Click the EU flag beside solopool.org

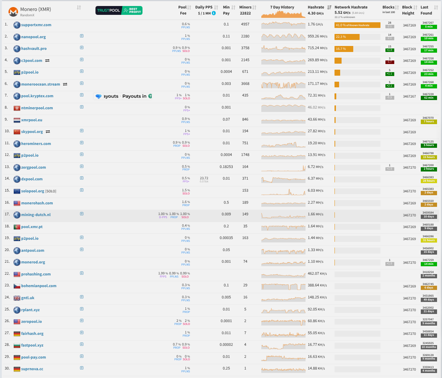[x=17, y=191]
